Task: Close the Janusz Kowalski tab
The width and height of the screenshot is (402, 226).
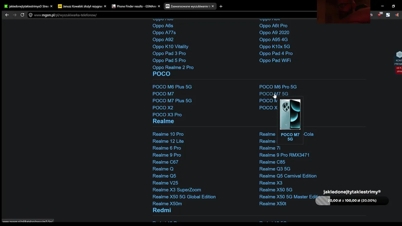Action: (x=105, y=6)
